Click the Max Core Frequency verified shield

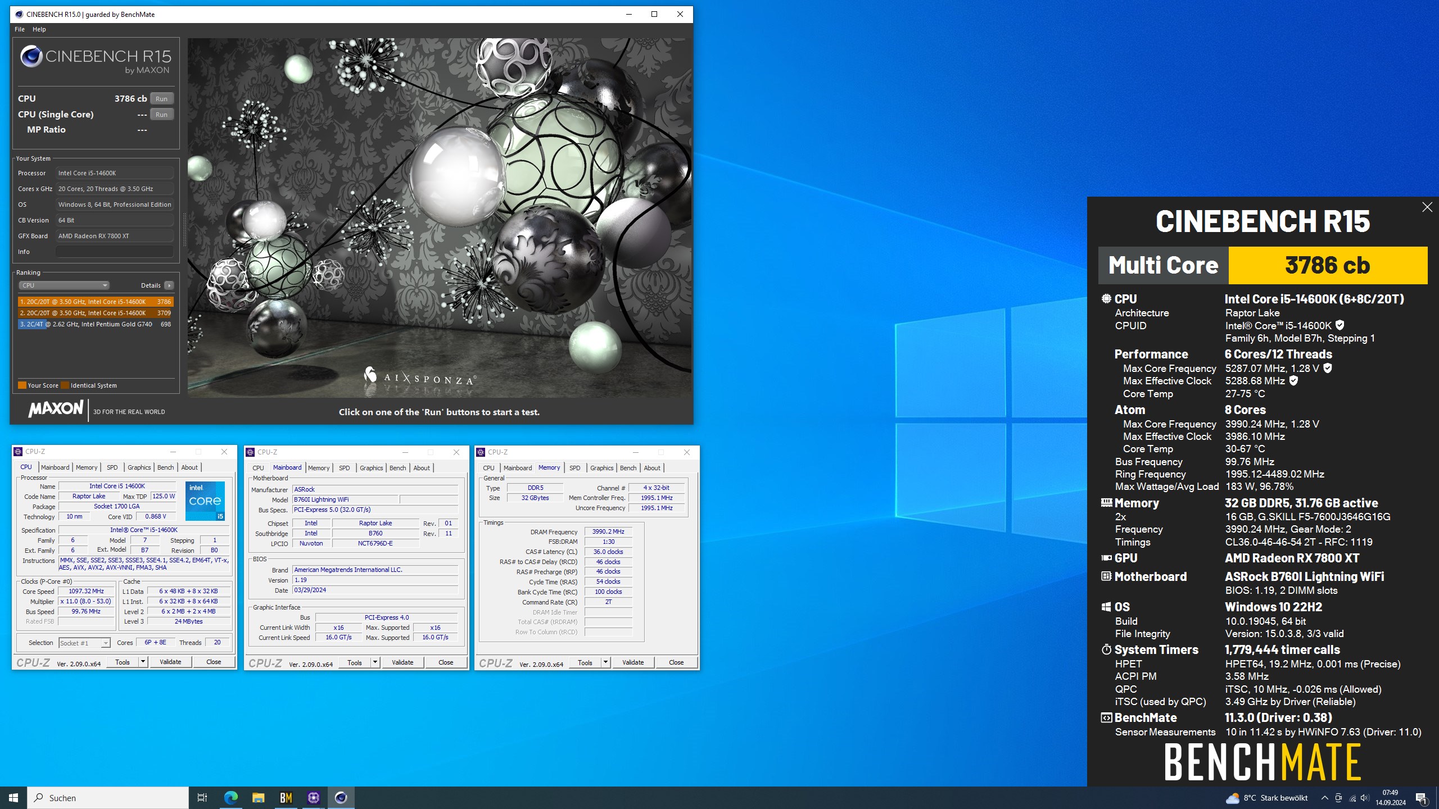1328,368
